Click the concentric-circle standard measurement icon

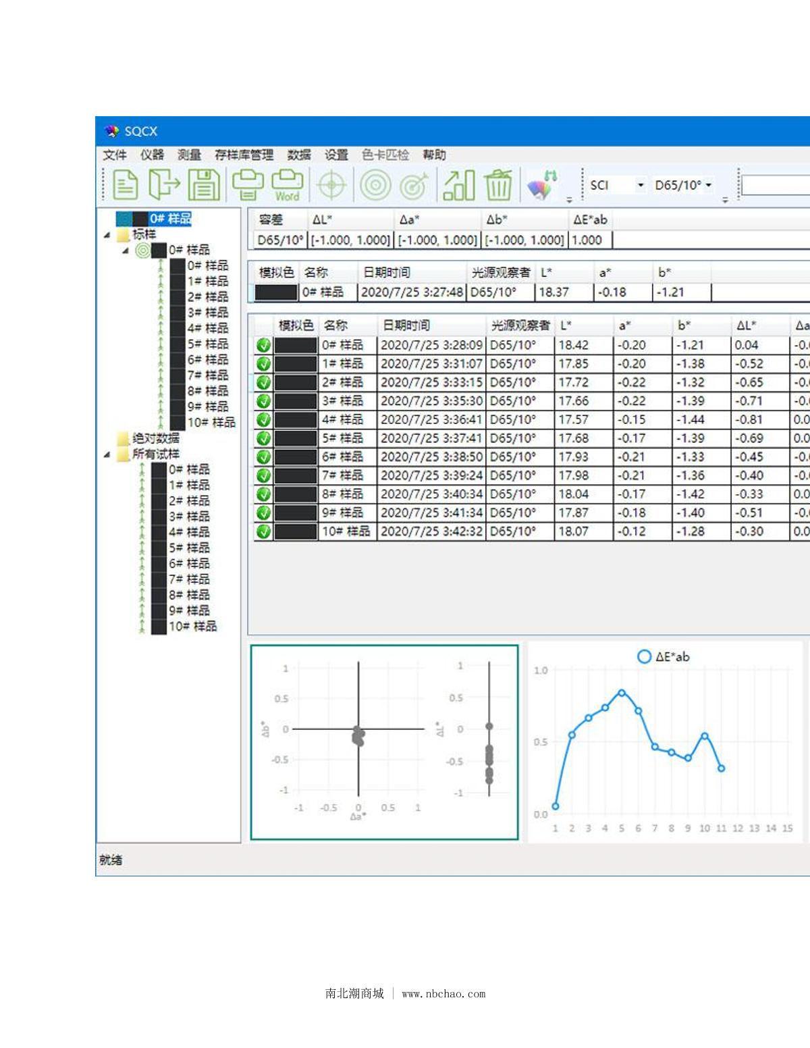click(x=375, y=185)
